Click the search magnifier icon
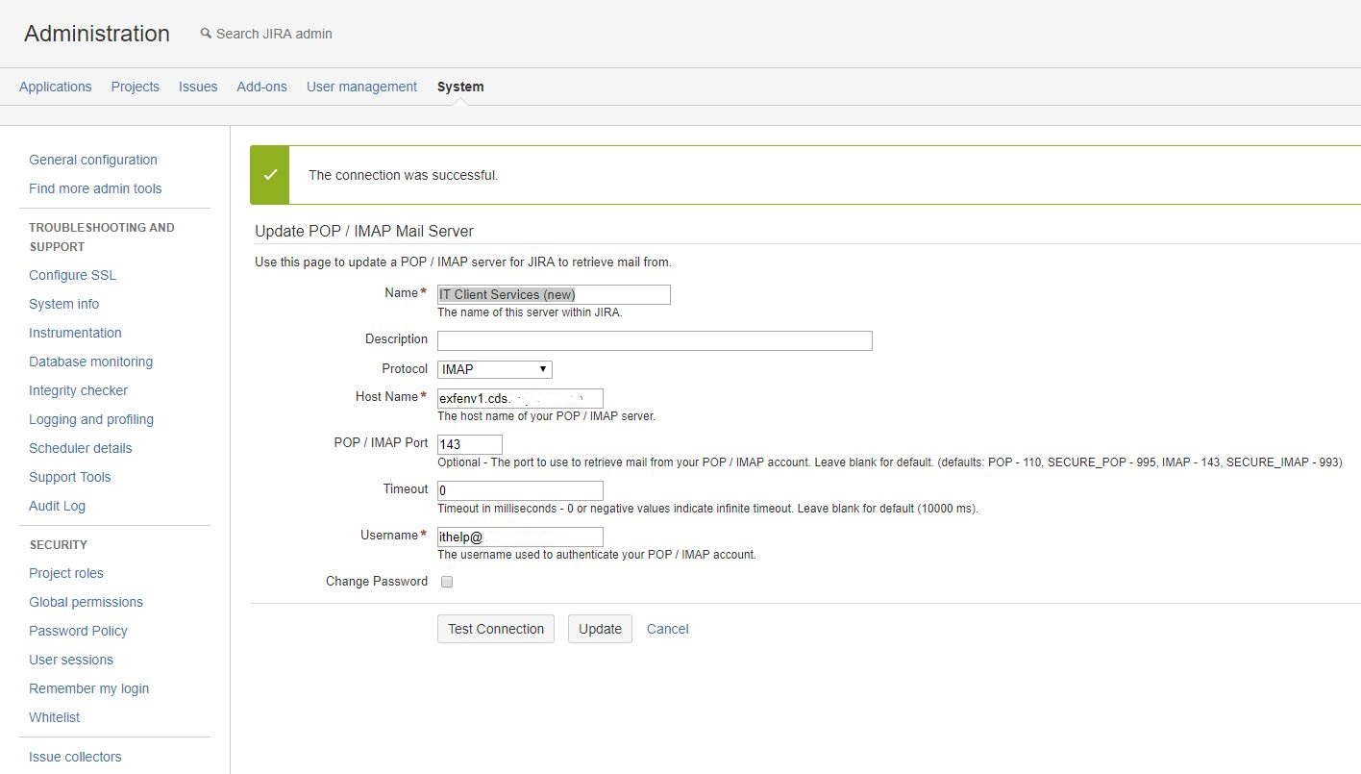Image resolution: width=1361 pixels, height=774 pixels. [x=205, y=33]
